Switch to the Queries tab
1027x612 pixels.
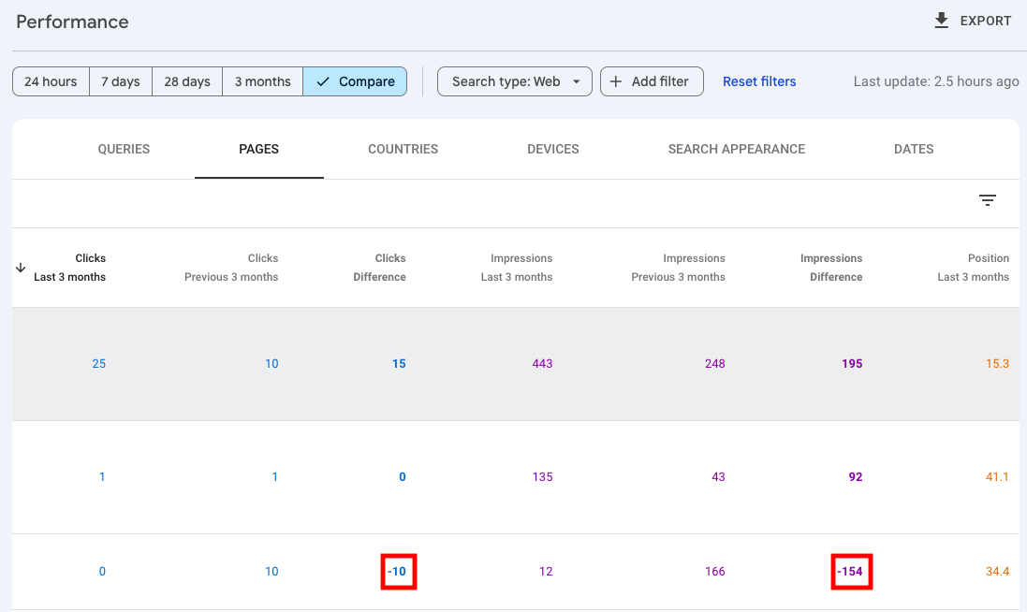(x=124, y=149)
